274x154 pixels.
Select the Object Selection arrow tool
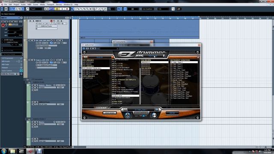point(72,9)
